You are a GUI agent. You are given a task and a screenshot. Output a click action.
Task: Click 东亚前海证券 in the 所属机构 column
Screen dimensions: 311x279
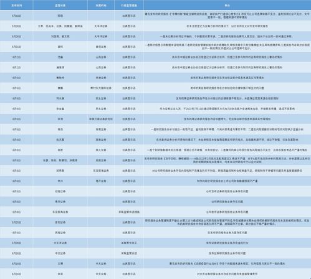tap(101, 171)
